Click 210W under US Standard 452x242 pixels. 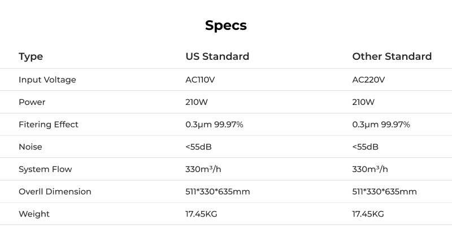197,102
